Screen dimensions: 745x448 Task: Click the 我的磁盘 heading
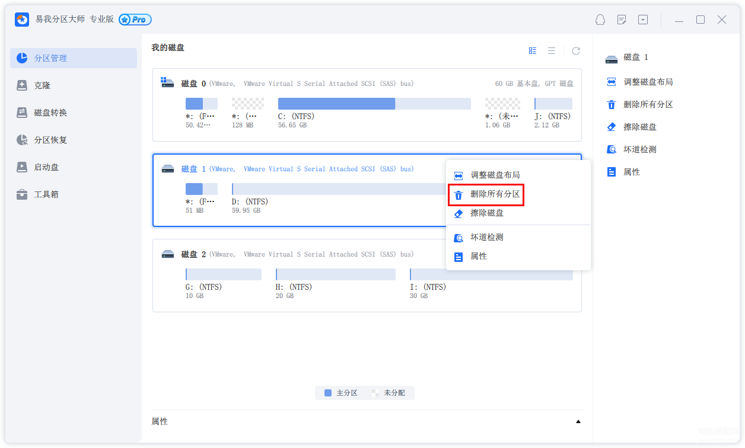tap(168, 47)
